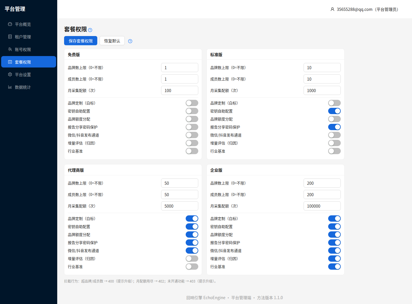The image size is (412, 304).
Task: Enable 品牌额度分配 toggle in 标准版
Action: pos(334,119)
